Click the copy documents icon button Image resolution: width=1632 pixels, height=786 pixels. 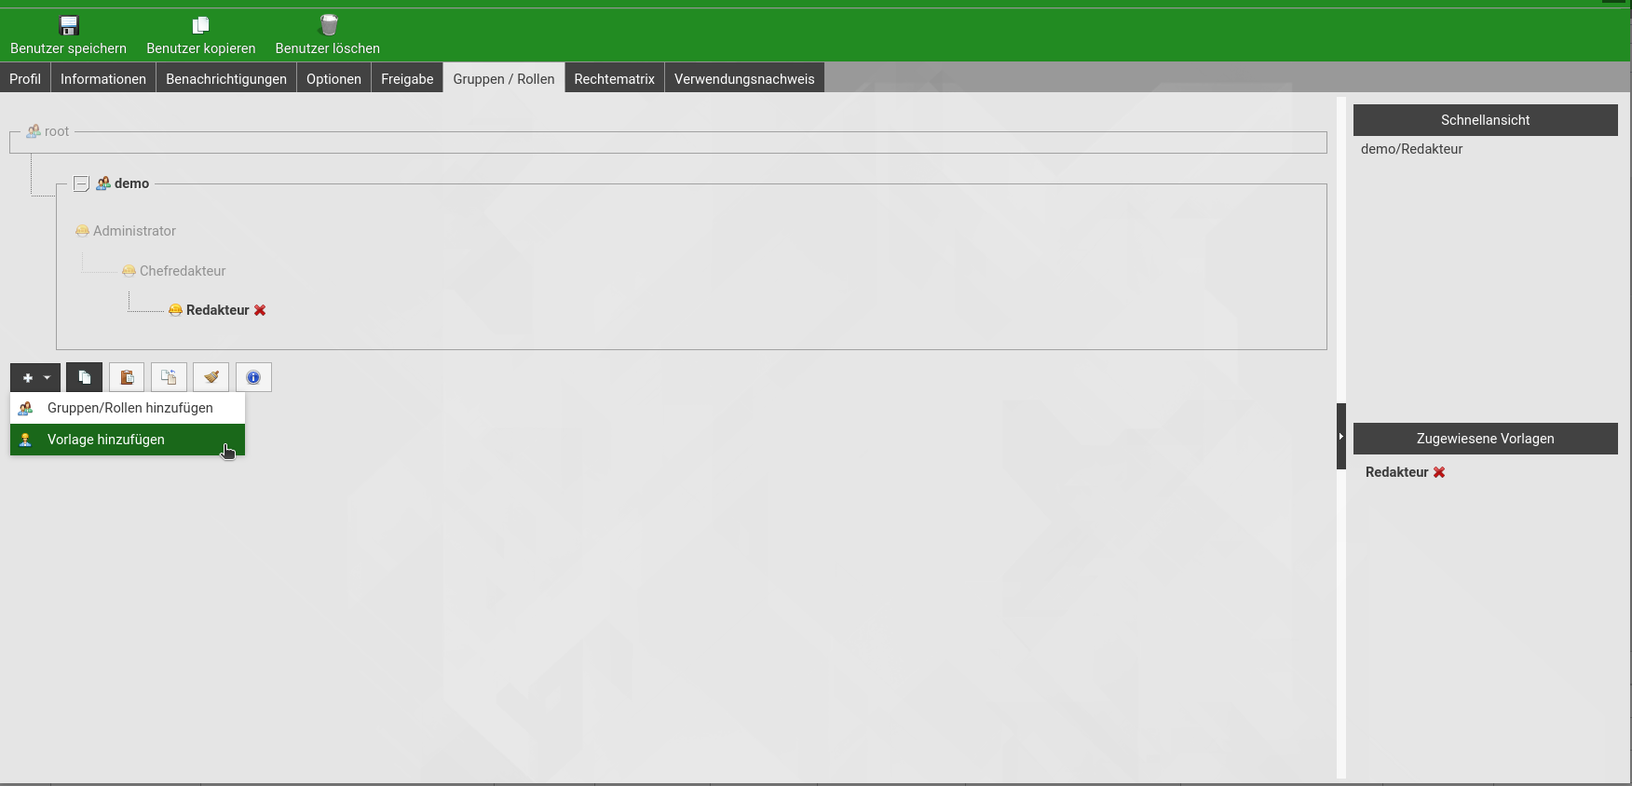[84, 377]
